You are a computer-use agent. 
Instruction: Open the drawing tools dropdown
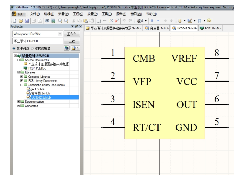tap(194, 21)
